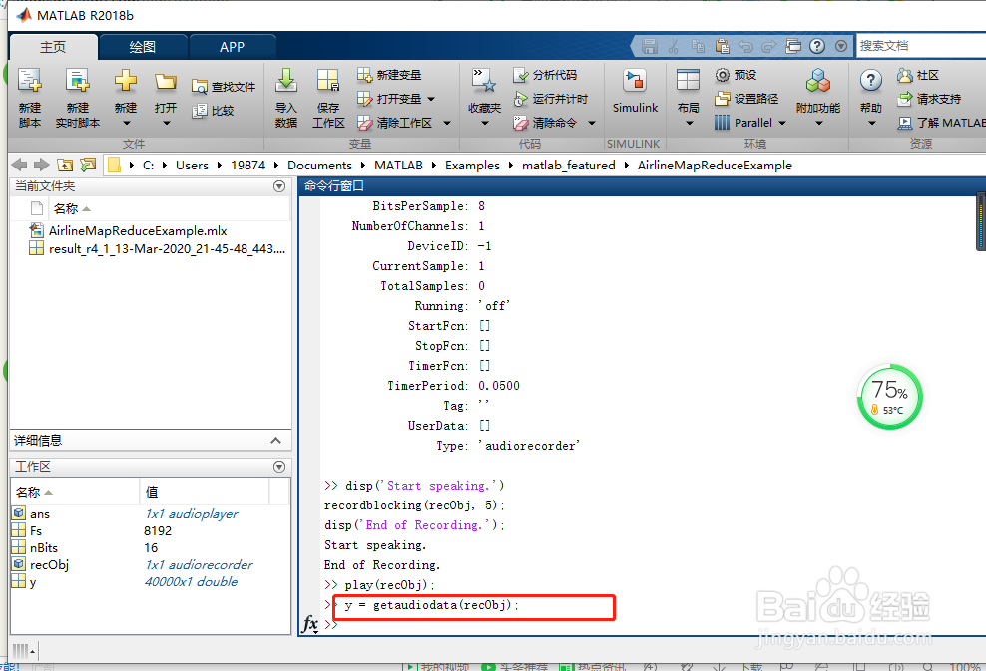
Task: Open Workspace (工作区) panel actions menu
Action: tap(279, 467)
